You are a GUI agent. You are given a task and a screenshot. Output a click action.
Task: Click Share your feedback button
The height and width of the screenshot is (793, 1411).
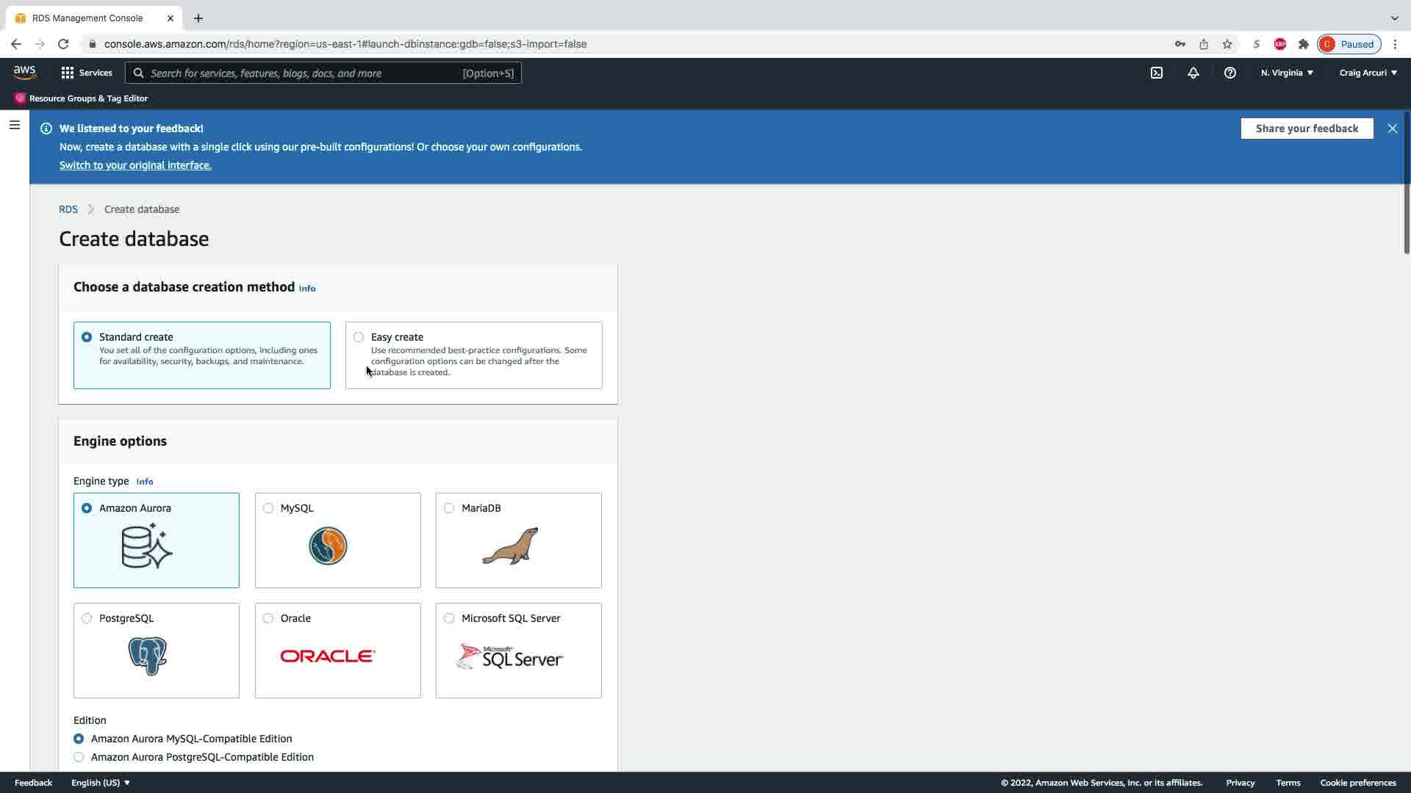pyautogui.click(x=1306, y=128)
